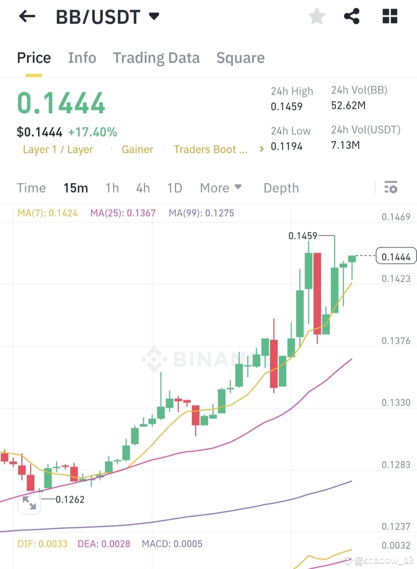Screen dimensions: 417x569
Task: Open the chart indicator settings icon
Action: 391,188
